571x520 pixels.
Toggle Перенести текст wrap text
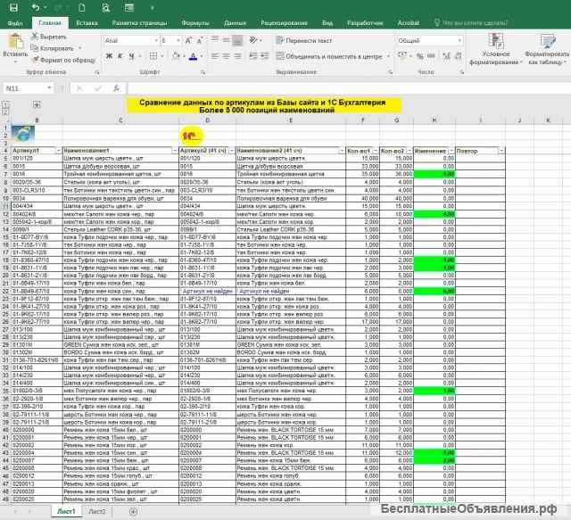[x=304, y=40]
